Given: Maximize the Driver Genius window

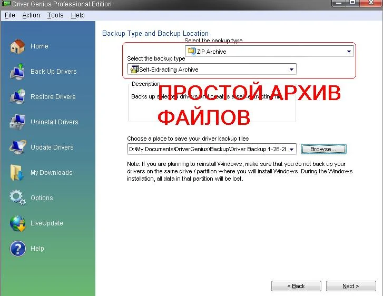Looking at the screenshot, I should click(x=352, y=3).
